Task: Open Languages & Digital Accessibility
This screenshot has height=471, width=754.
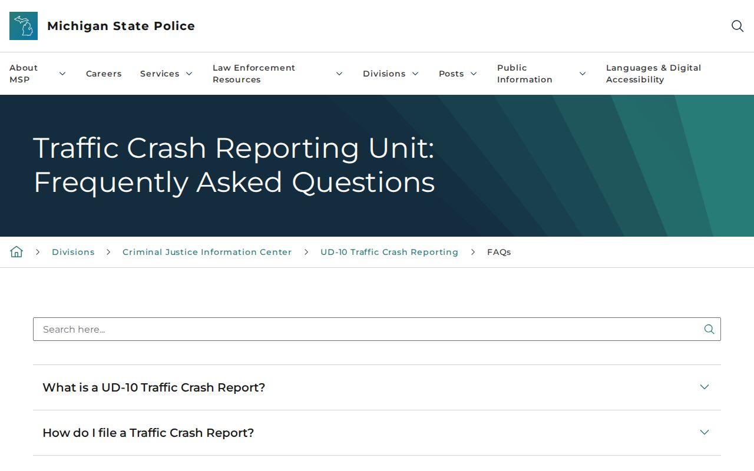Action: pos(654,74)
